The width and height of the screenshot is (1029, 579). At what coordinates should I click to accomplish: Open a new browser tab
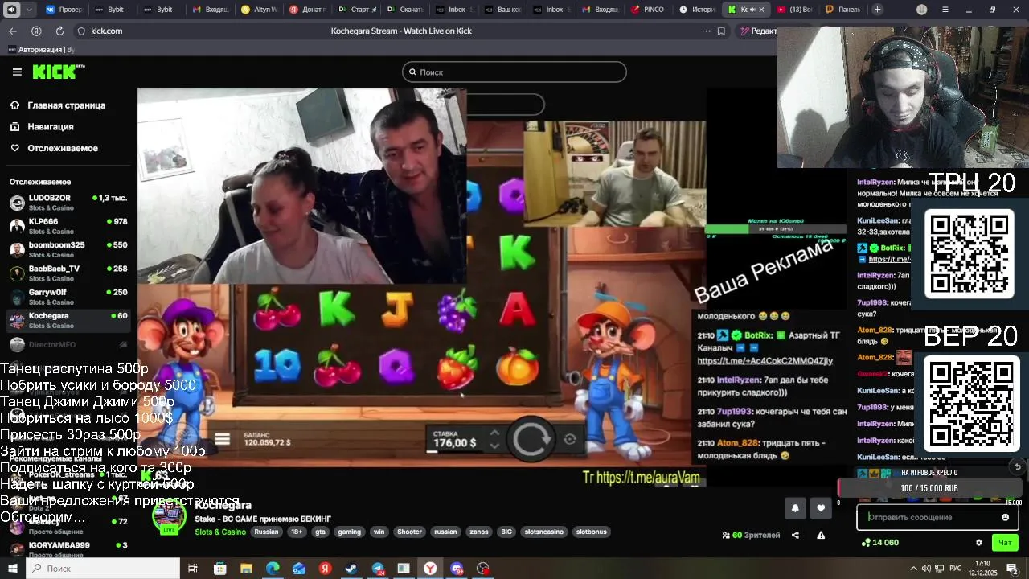click(x=877, y=10)
